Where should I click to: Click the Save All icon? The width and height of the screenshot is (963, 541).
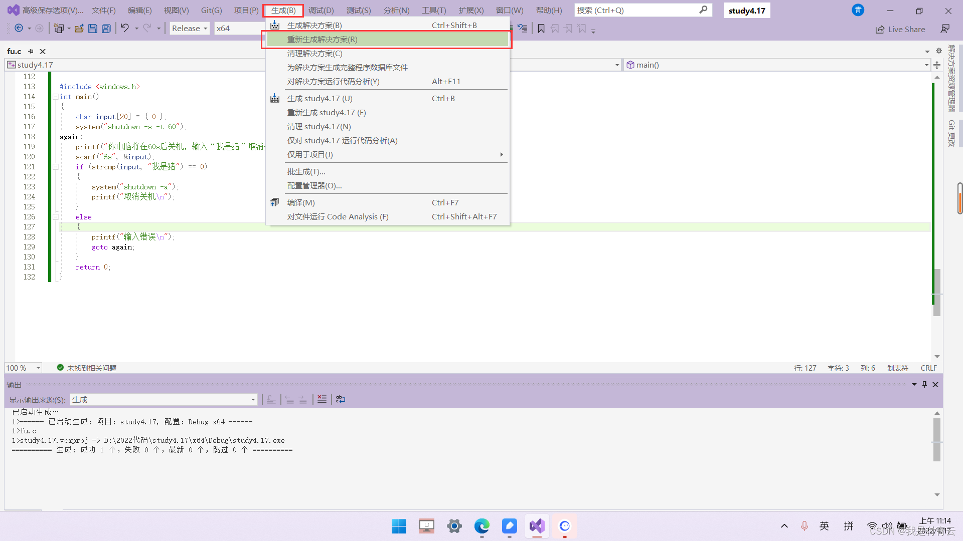click(x=106, y=29)
